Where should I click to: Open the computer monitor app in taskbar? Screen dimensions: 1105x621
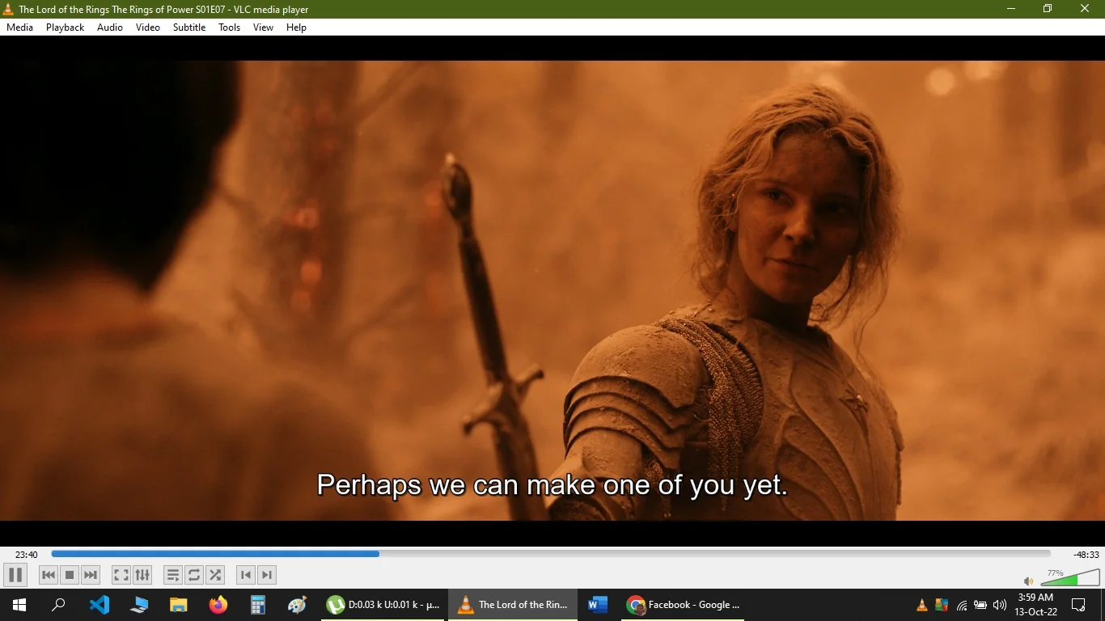(x=139, y=605)
